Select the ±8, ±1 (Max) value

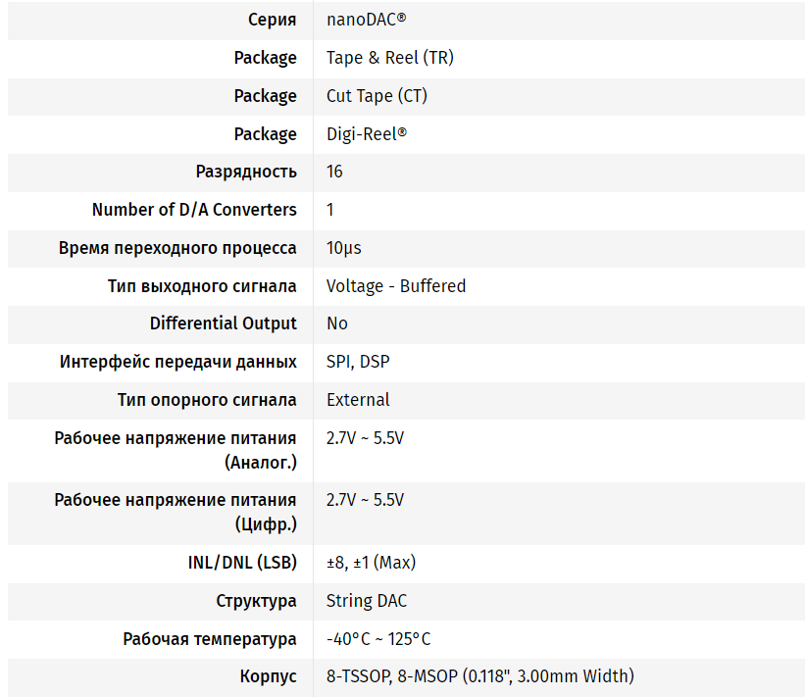pos(371,563)
